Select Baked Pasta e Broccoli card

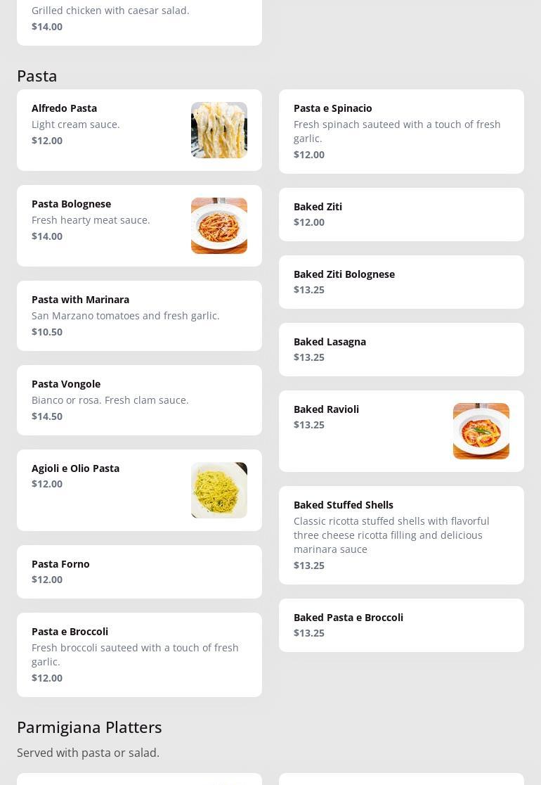pyautogui.click(x=348, y=618)
